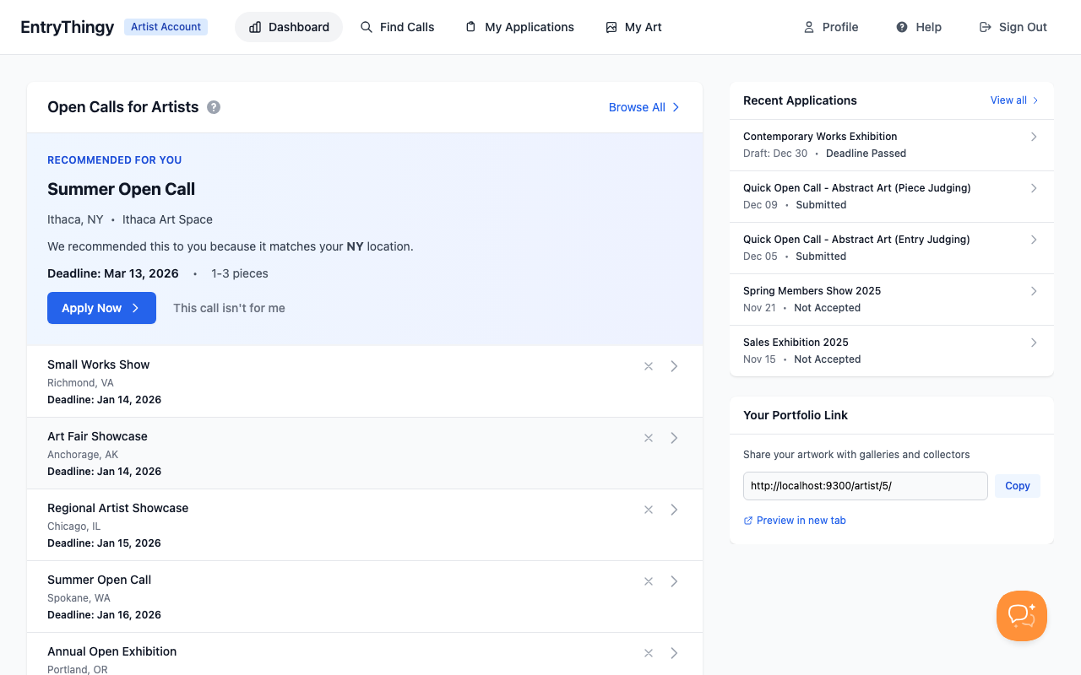Select the Find Calls magnifying glass icon
This screenshot has width=1081, height=675.
click(x=366, y=27)
